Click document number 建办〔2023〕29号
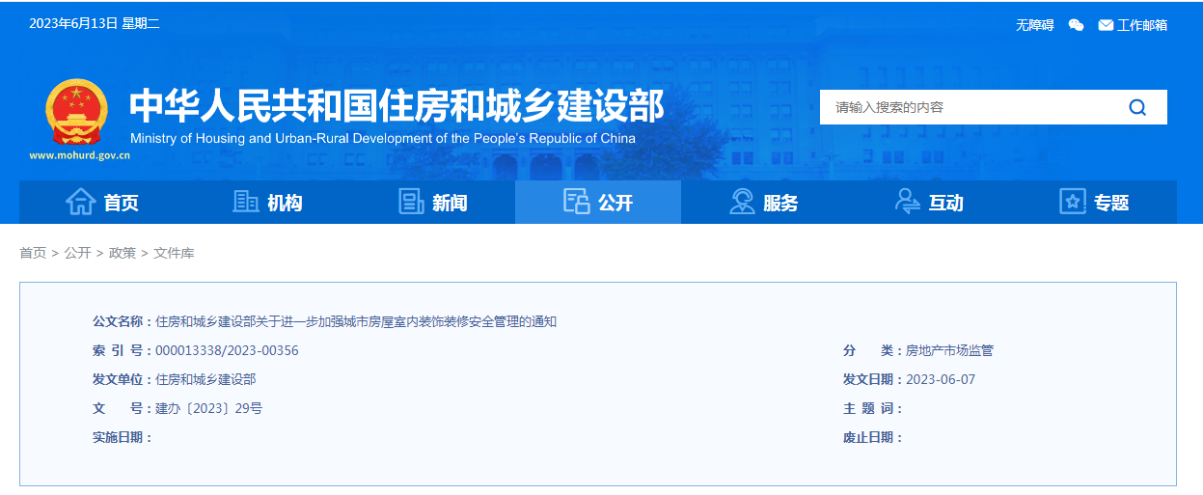 [x=208, y=408]
